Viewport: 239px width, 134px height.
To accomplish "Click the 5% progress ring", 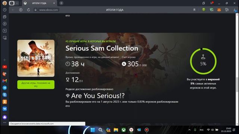I will click(203, 61).
